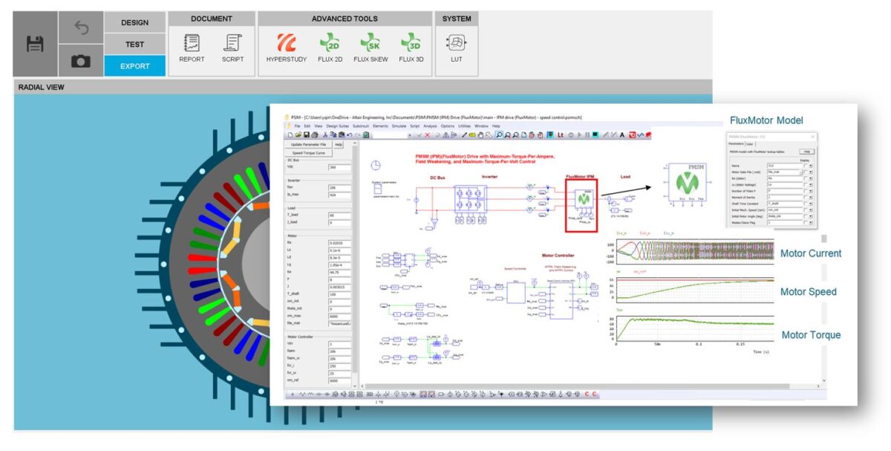Open the Report document tool

(x=192, y=49)
